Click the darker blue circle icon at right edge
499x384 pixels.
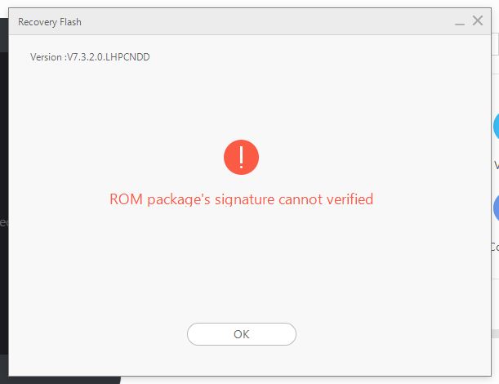pyautogui.click(x=496, y=208)
